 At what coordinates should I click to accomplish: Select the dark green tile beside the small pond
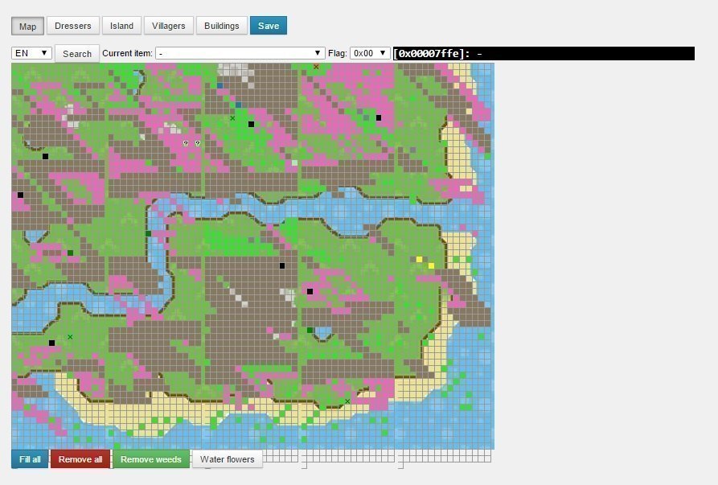point(310,331)
